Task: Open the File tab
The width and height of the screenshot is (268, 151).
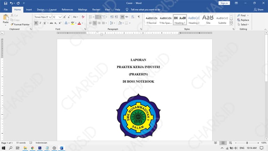Action: pyautogui.click(x=6, y=9)
